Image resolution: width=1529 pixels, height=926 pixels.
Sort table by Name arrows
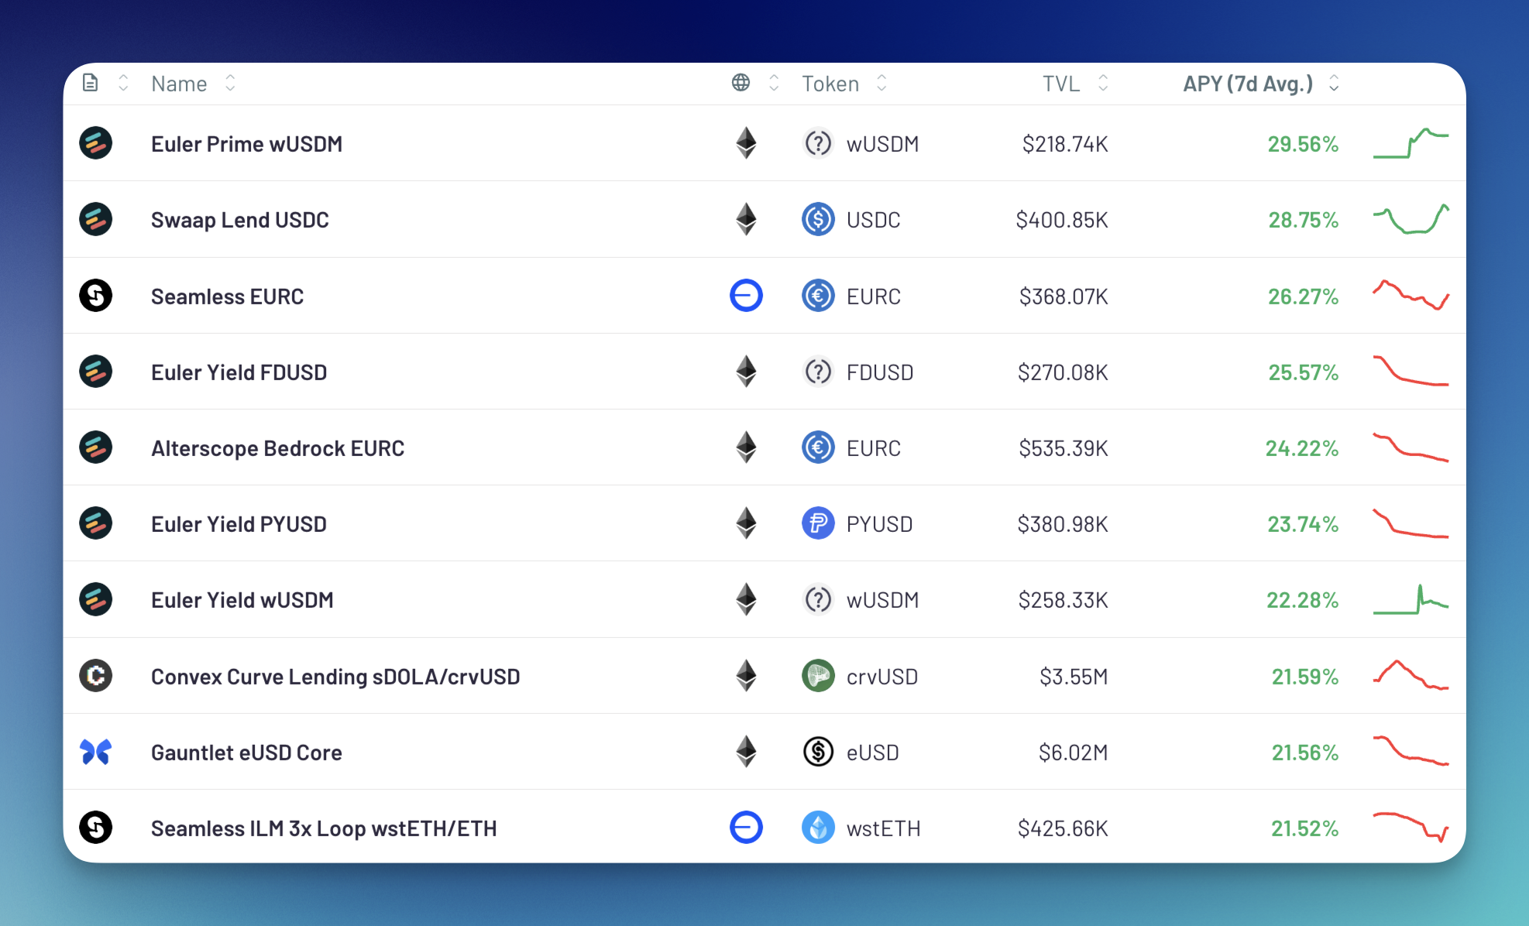coord(230,83)
